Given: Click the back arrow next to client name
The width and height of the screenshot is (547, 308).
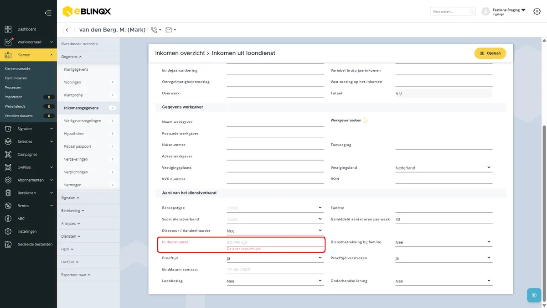Looking at the screenshot, I should (x=67, y=30).
